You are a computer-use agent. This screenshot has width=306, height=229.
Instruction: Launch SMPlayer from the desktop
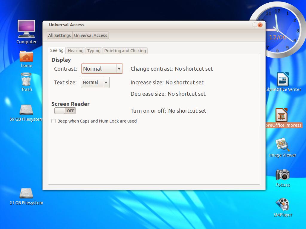282,205
